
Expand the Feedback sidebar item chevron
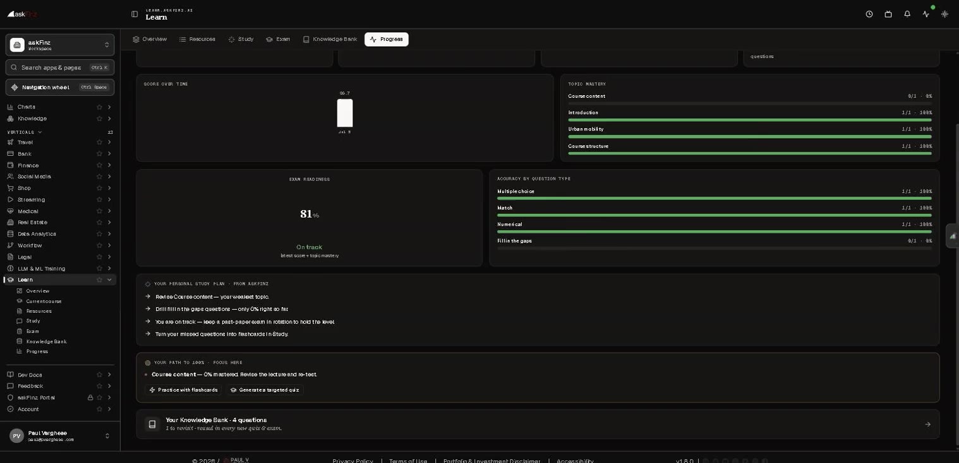pos(109,386)
